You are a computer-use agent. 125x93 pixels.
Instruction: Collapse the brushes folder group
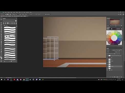(x=4, y=26)
